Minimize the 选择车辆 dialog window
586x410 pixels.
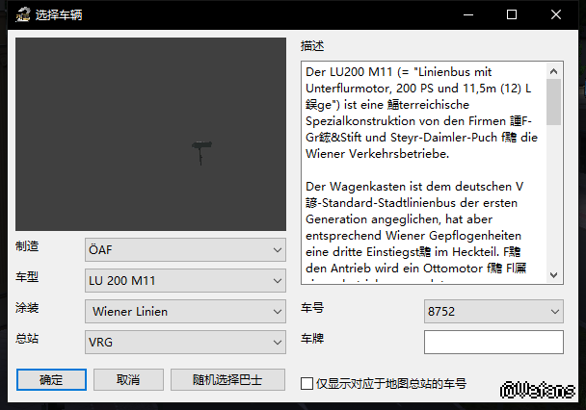tap(467, 15)
